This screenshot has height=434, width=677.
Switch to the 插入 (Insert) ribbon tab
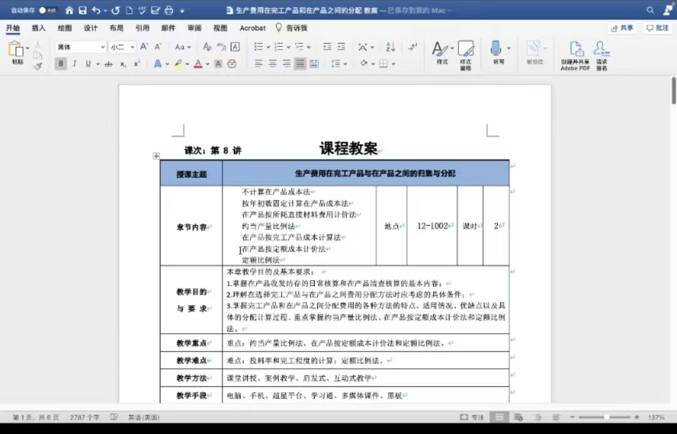click(x=39, y=28)
